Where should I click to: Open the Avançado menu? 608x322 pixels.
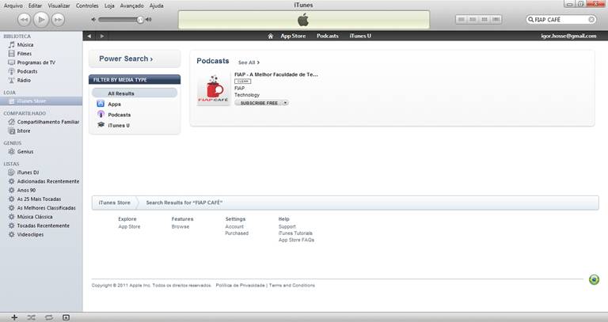132,6
